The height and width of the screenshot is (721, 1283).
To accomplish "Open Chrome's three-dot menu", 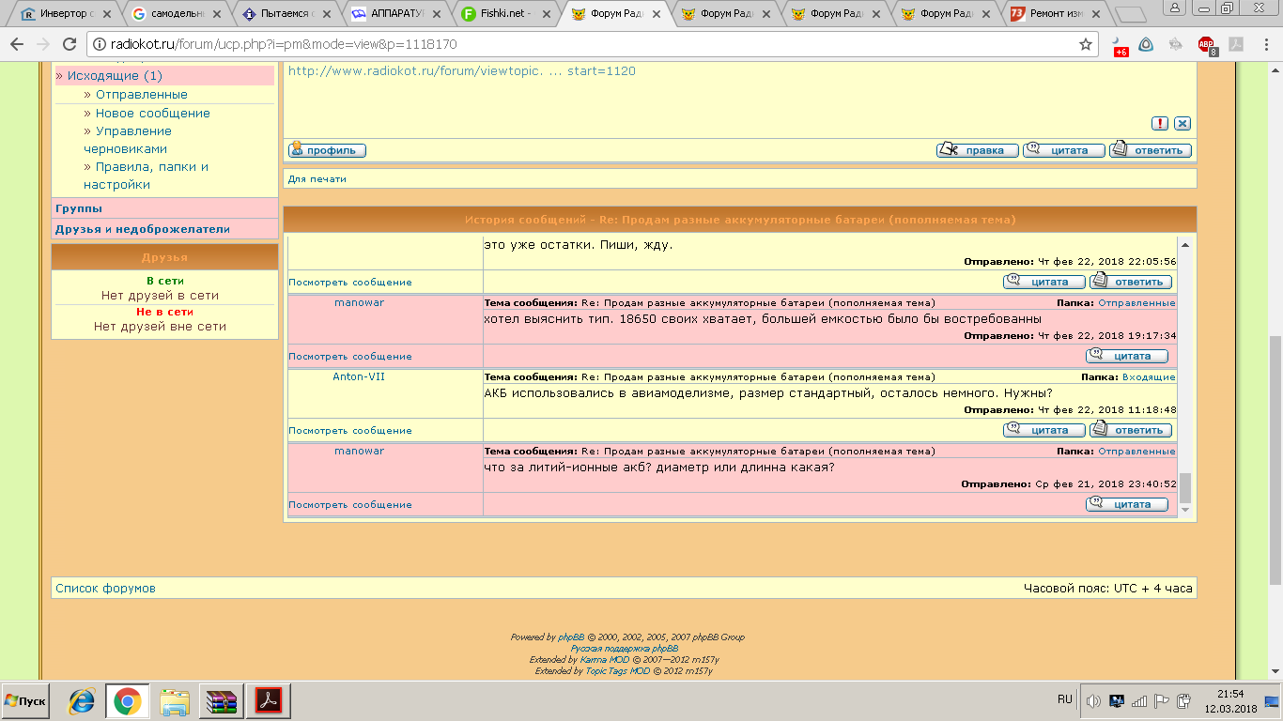I will pos(1266,44).
